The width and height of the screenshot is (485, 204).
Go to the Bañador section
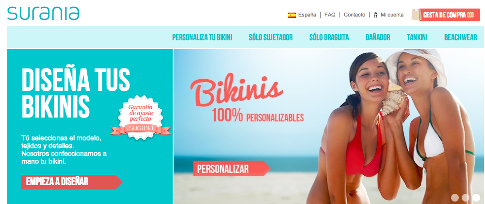pos(378,37)
